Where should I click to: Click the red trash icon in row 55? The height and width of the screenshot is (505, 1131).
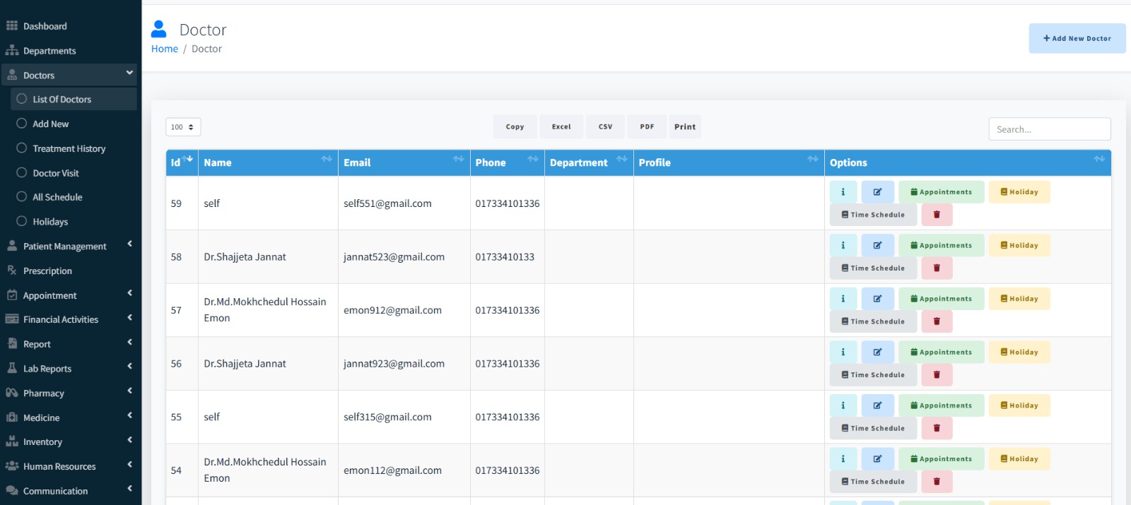[937, 428]
